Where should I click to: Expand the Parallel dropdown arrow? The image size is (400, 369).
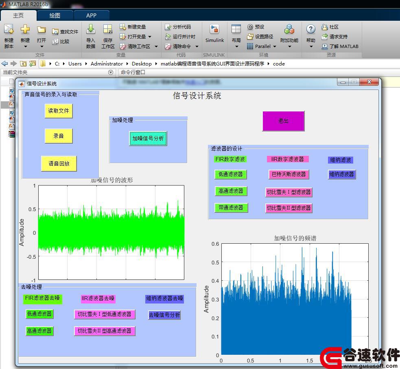click(275, 46)
